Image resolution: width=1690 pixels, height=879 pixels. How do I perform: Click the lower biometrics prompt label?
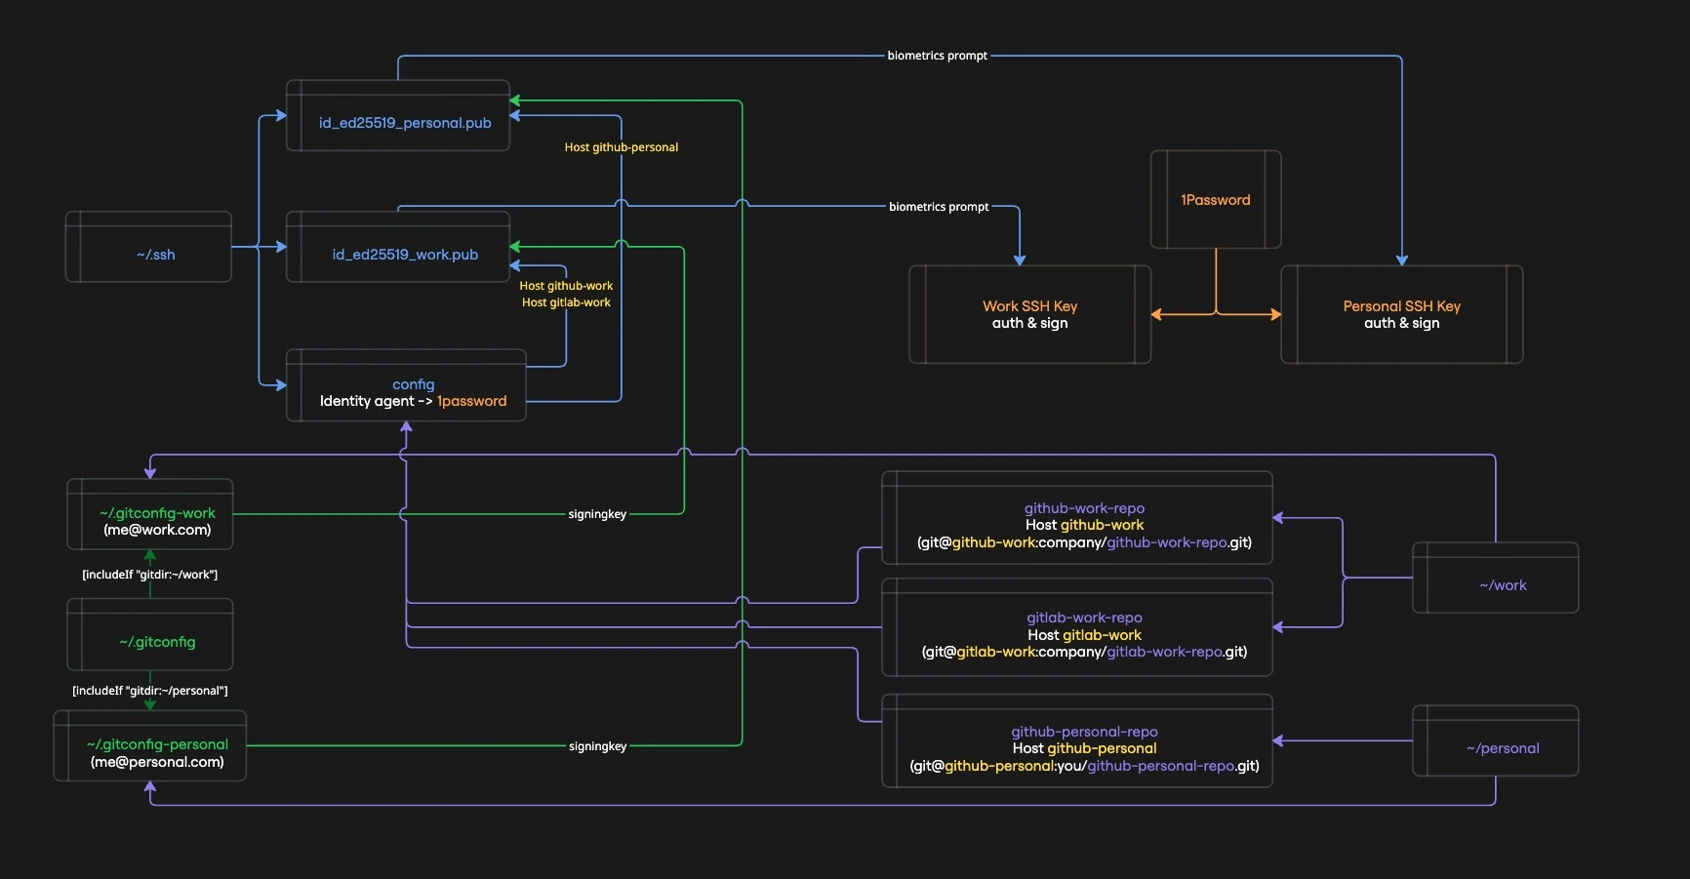point(939,207)
